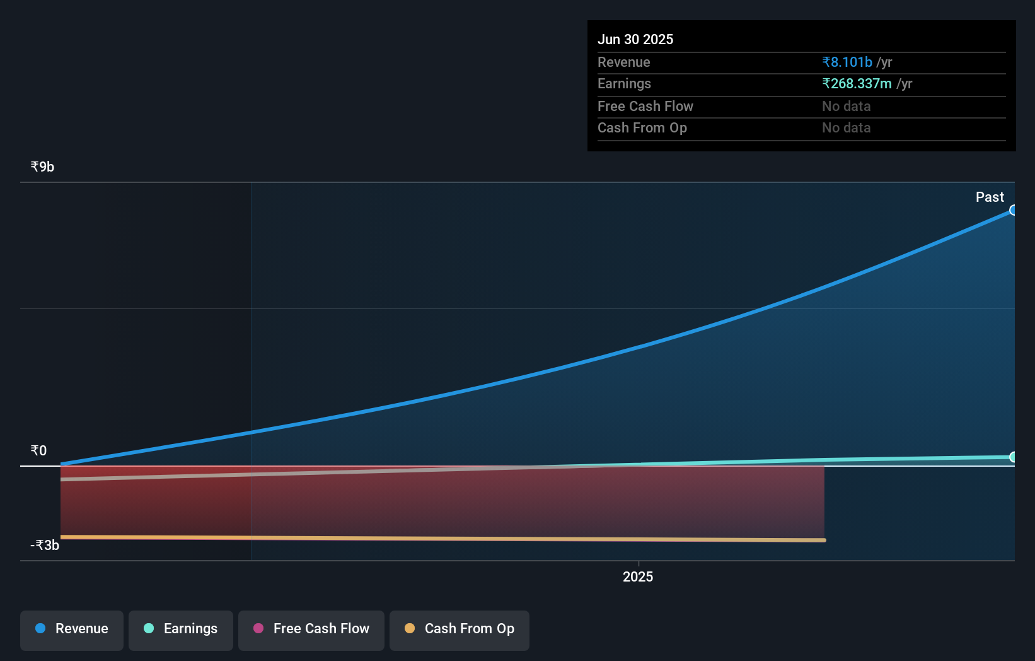The width and height of the screenshot is (1035, 661).
Task: Click the teal Earnings legend dot
Action: (x=148, y=628)
